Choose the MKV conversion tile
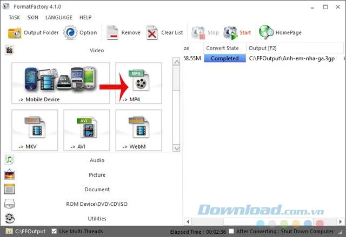This screenshot has height=237, width=346. (x=35, y=130)
